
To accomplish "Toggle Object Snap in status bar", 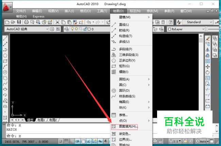I will pos(83,141).
